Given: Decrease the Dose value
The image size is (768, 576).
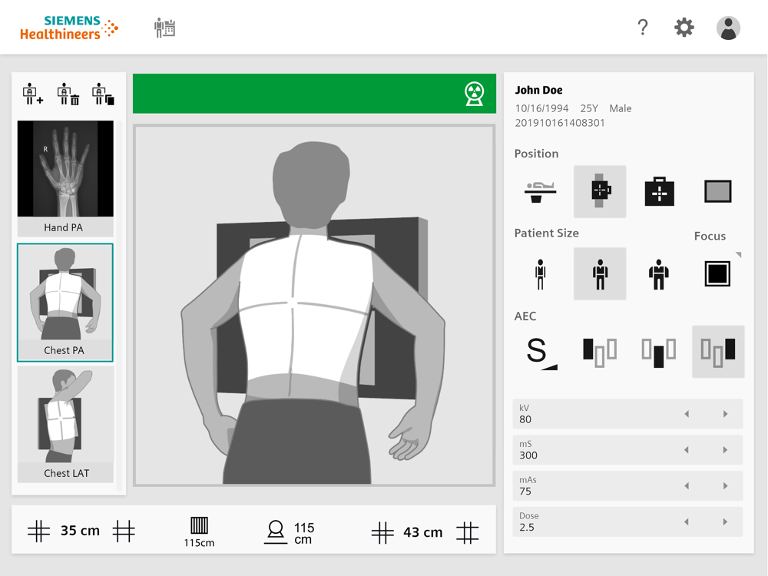Looking at the screenshot, I should pos(687,522).
